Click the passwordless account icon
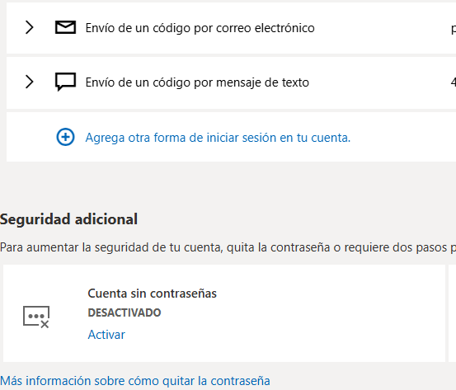Viewport: 456px width, 390px height. click(x=36, y=317)
